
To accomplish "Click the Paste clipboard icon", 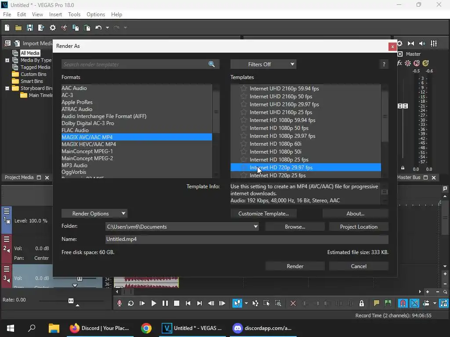I will pos(87,28).
